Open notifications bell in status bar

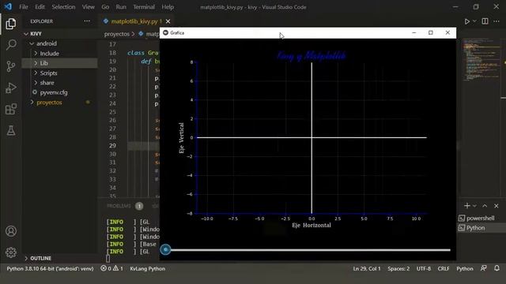pyautogui.click(x=497, y=268)
